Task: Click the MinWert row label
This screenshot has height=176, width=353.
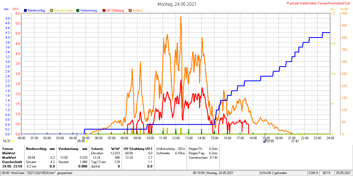Action: 9,153
